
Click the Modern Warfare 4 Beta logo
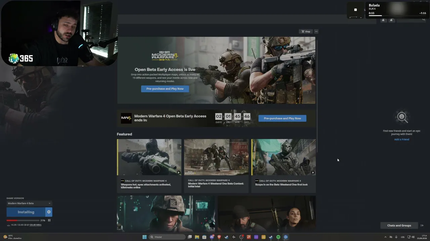[x=165, y=56]
